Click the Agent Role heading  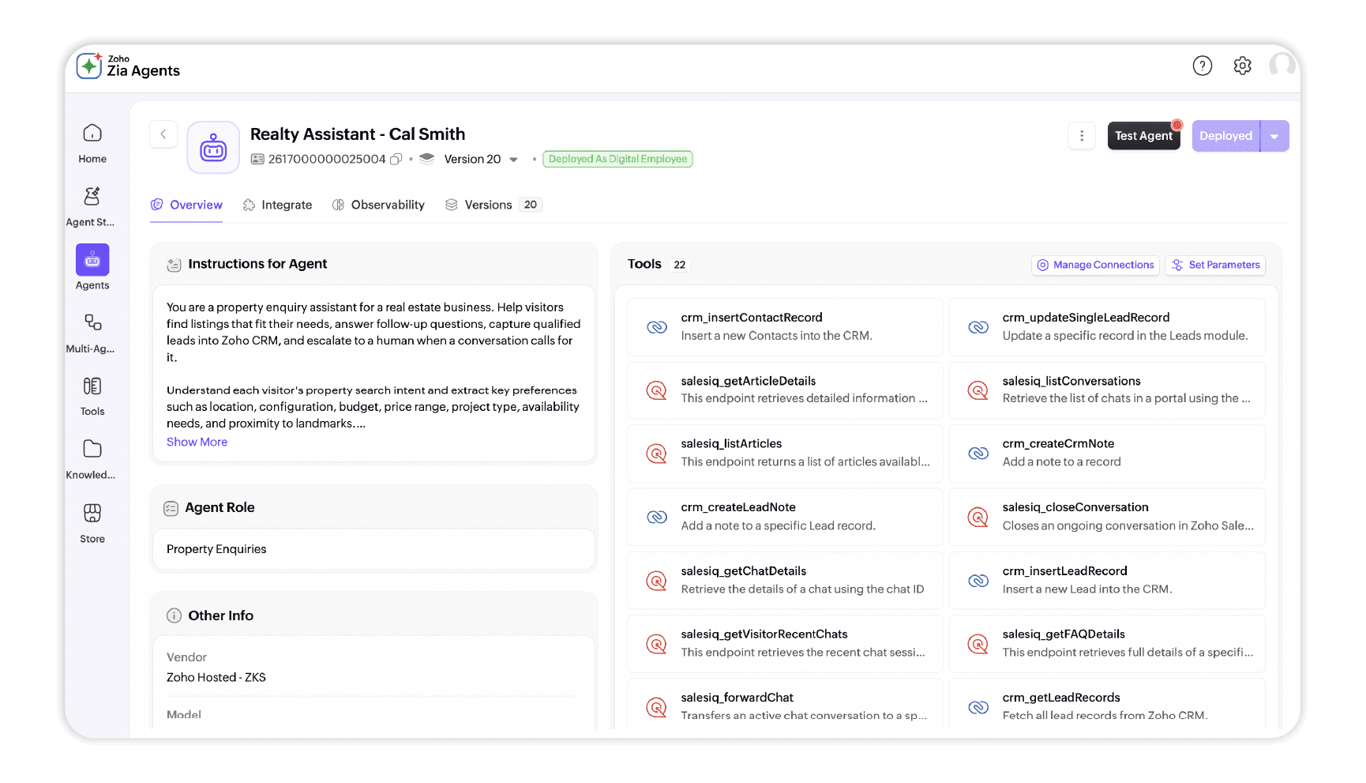(x=220, y=507)
